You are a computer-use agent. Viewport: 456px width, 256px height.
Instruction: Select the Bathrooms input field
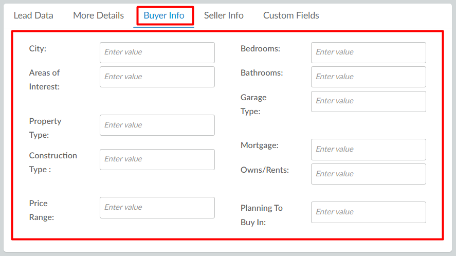(369, 77)
